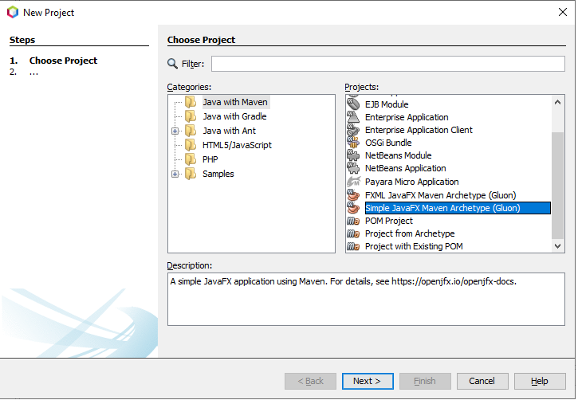The width and height of the screenshot is (578, 400).
Task: Click the Enterprise Application project icon
Action: click(x=353, y=117)
